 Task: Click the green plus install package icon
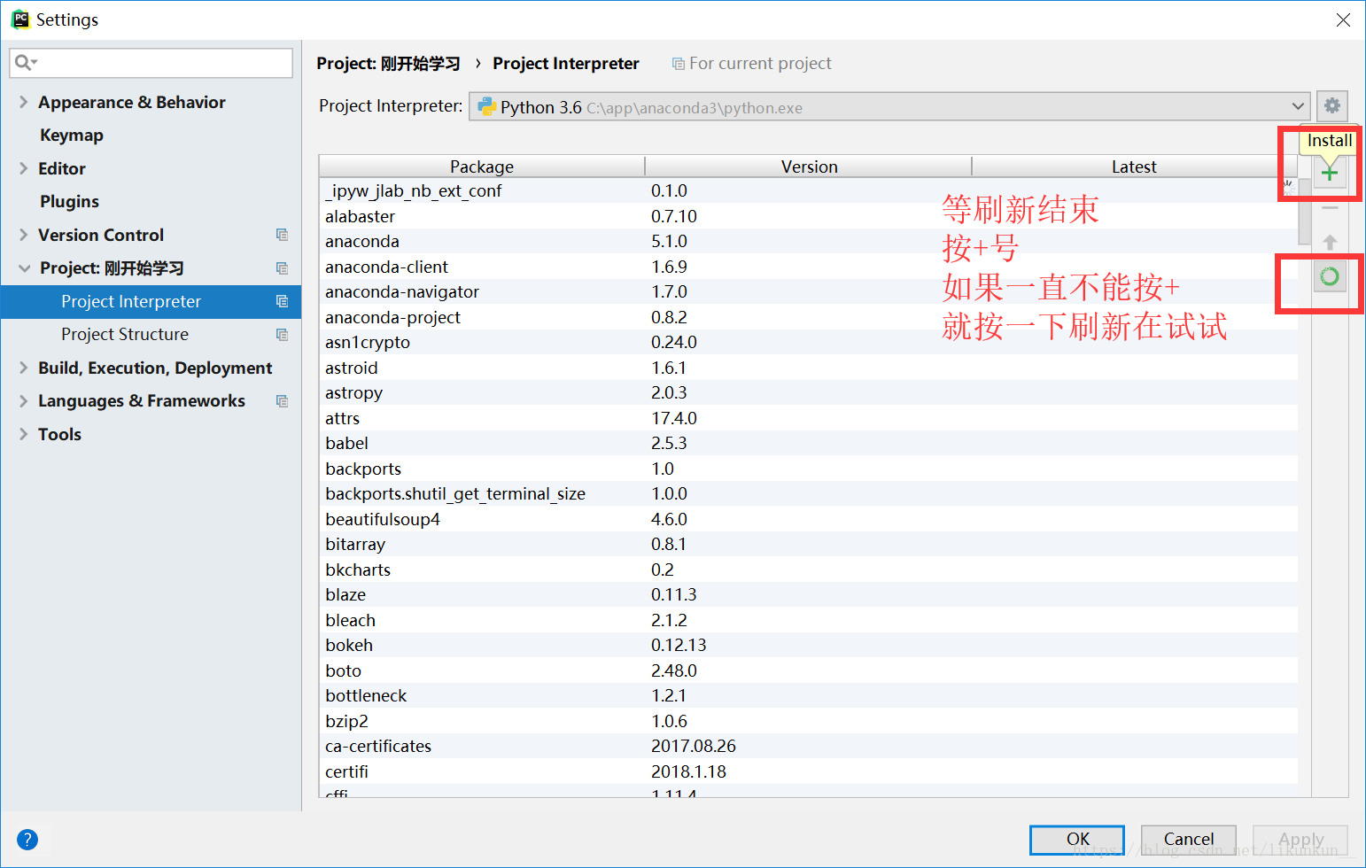tap(1329, 173)
